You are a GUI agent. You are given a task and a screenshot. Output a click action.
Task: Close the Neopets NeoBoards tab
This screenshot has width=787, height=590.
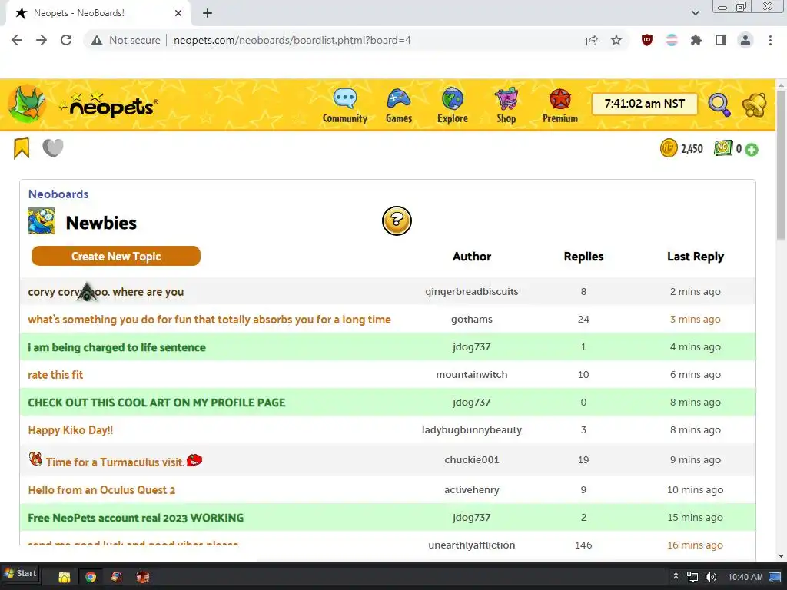(x=178, y=13)
